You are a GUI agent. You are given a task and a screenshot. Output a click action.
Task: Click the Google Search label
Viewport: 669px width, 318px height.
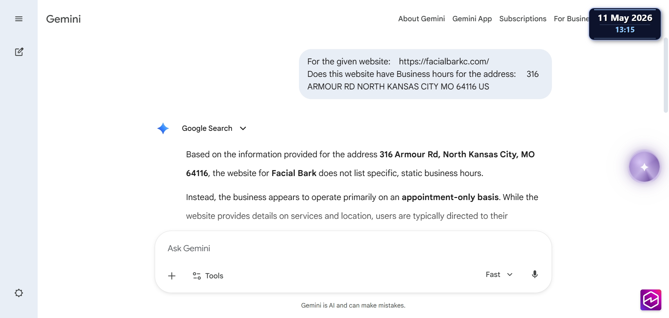pyautogui.click(x=207, y=128)
